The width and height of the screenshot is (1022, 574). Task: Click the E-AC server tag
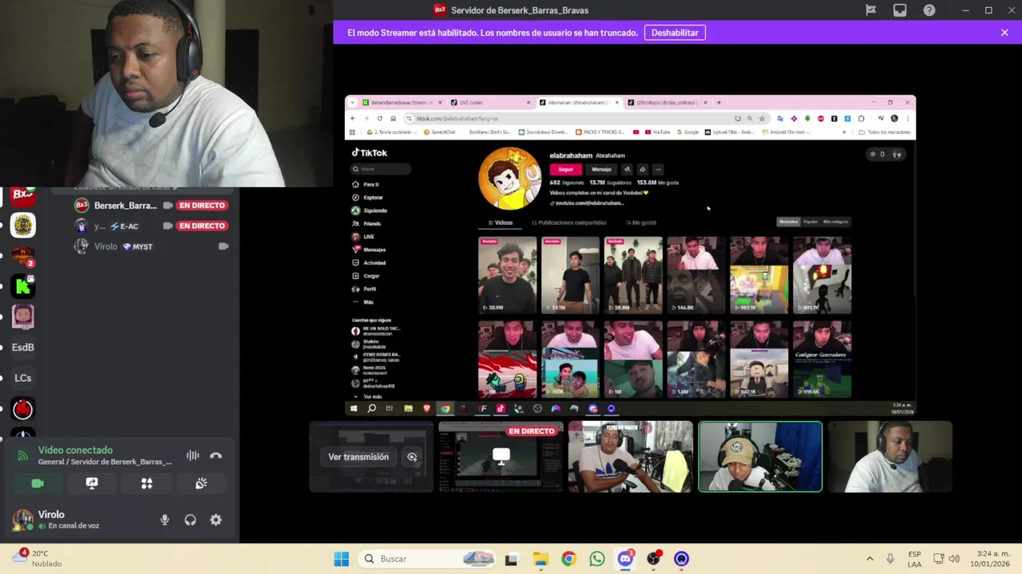[x=125, y=226]
